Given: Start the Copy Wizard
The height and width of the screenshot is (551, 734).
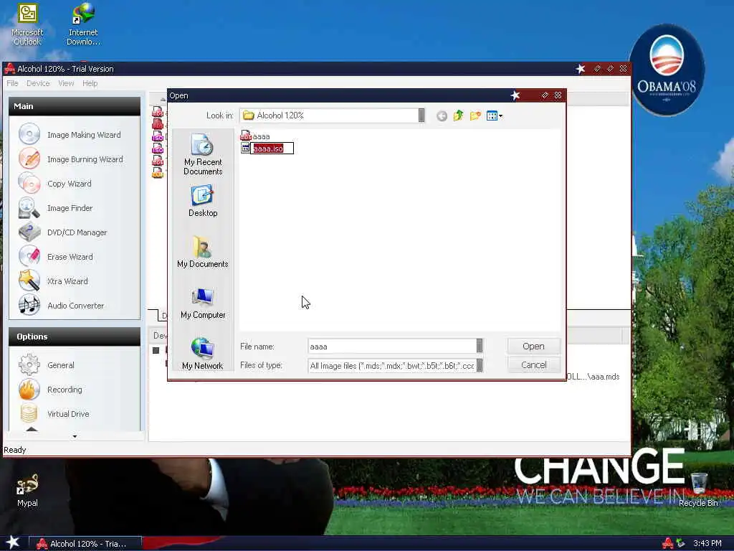Looking at the screenshot, I should [x=55, y=184].
